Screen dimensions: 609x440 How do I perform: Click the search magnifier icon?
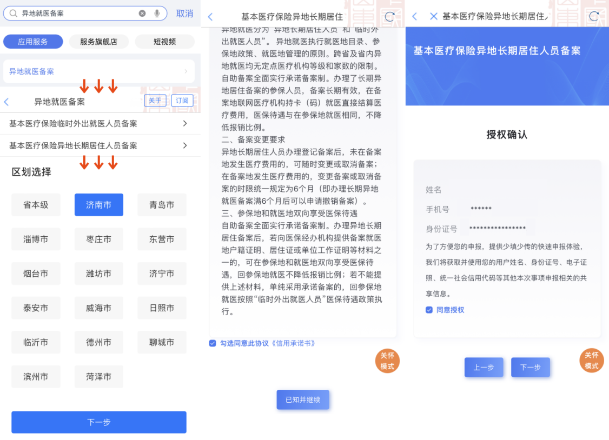13,14
